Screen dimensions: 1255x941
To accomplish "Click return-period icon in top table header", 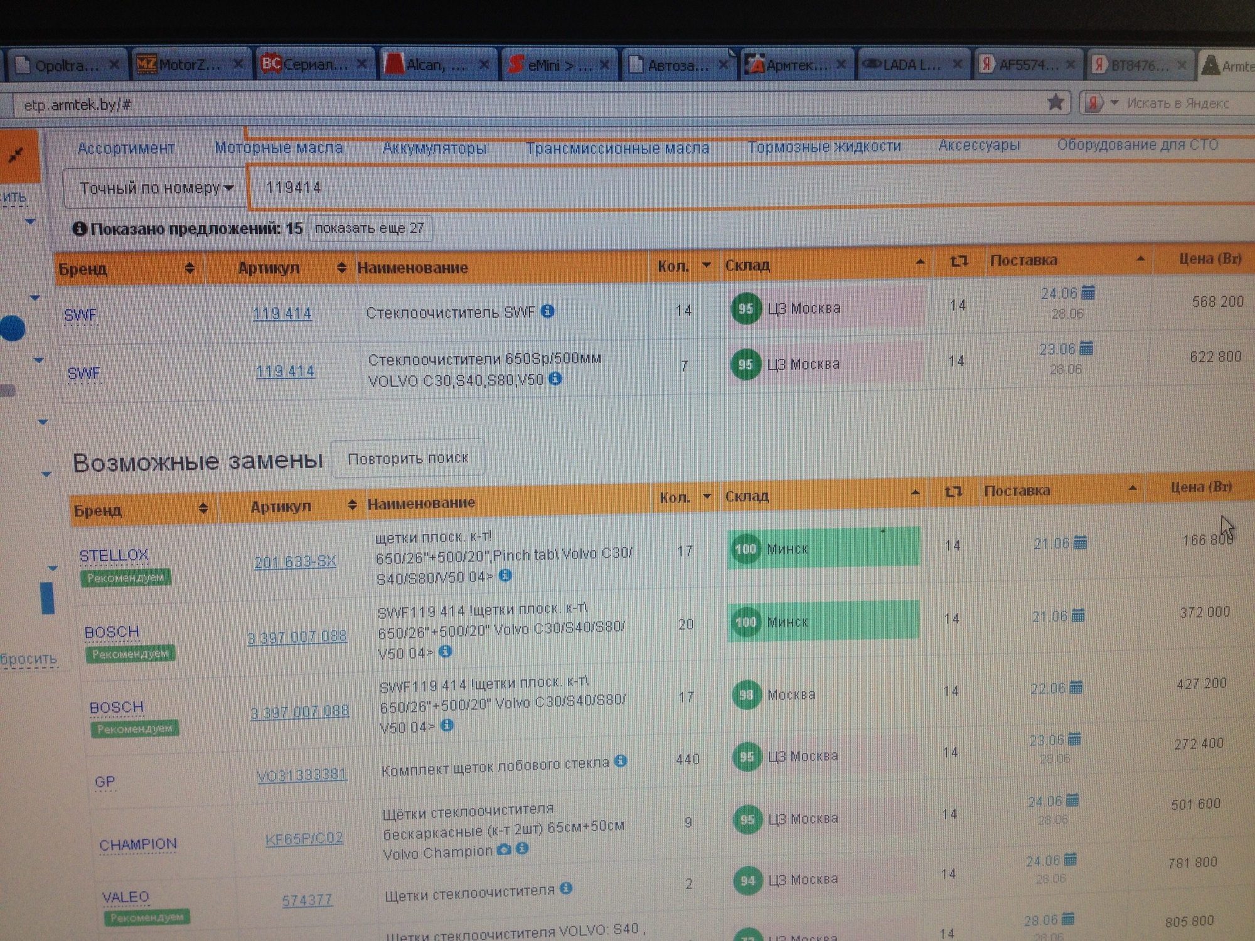I will tap(959, 261).
